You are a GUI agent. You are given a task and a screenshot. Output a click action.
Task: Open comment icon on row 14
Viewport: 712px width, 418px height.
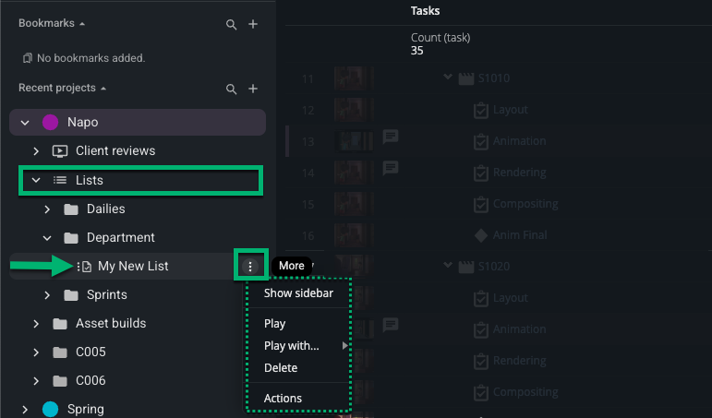pyautogui.click(x=391, y=168)
